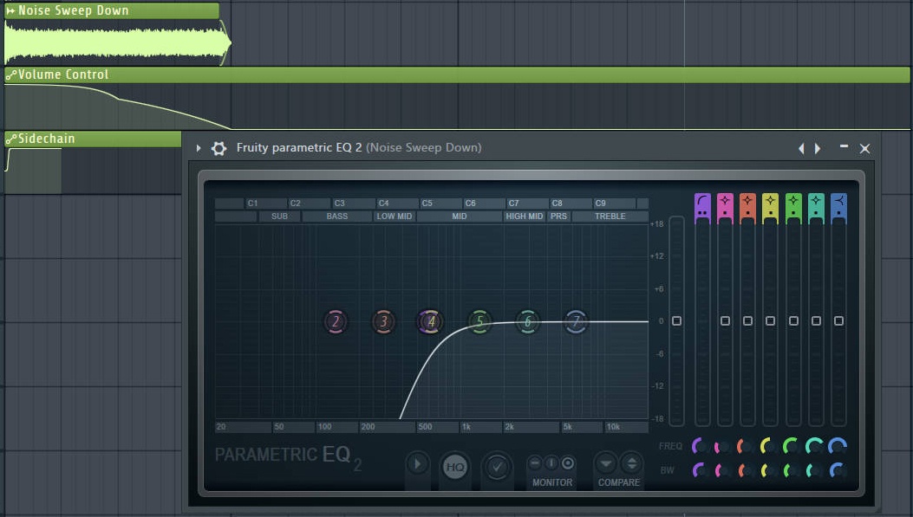The image size is (913, 517).
Task: Minimize the Fruity parametric EQ 2 window
Action: pyautogui.click(x=844, y=146)
